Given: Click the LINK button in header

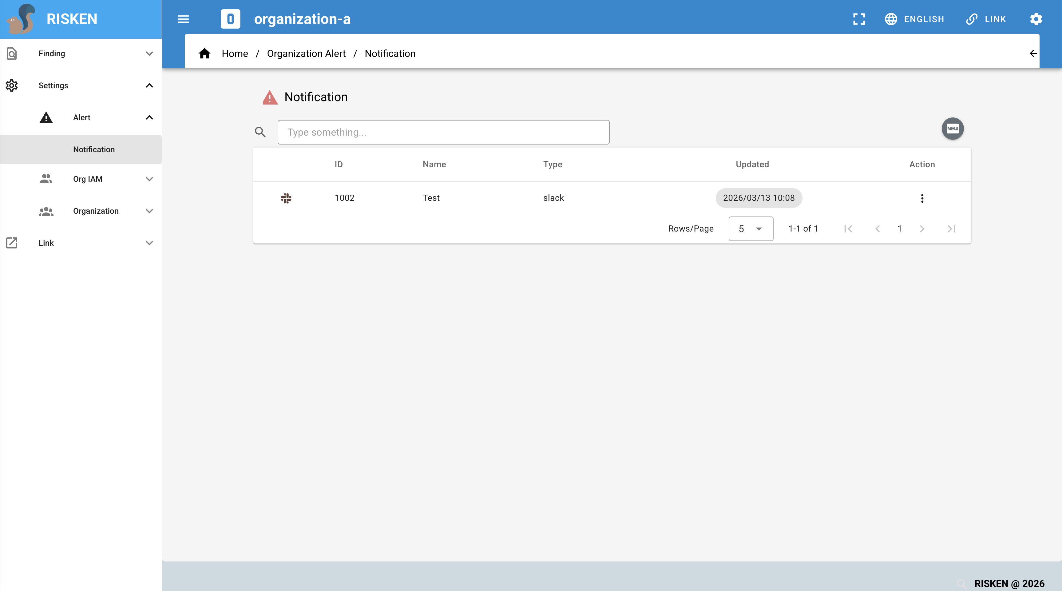Looking at the screenshot, I should [986, 19].
